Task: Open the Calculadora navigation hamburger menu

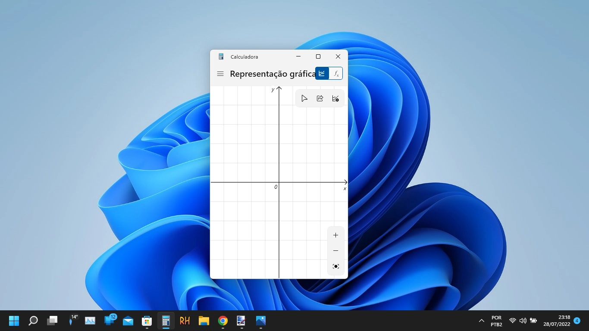Action: tap(220, 74)
